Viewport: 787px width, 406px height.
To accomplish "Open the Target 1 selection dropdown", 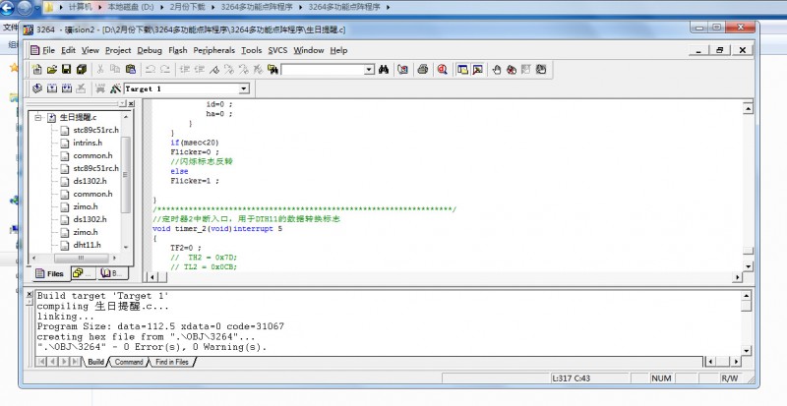I will click(244, 88).
